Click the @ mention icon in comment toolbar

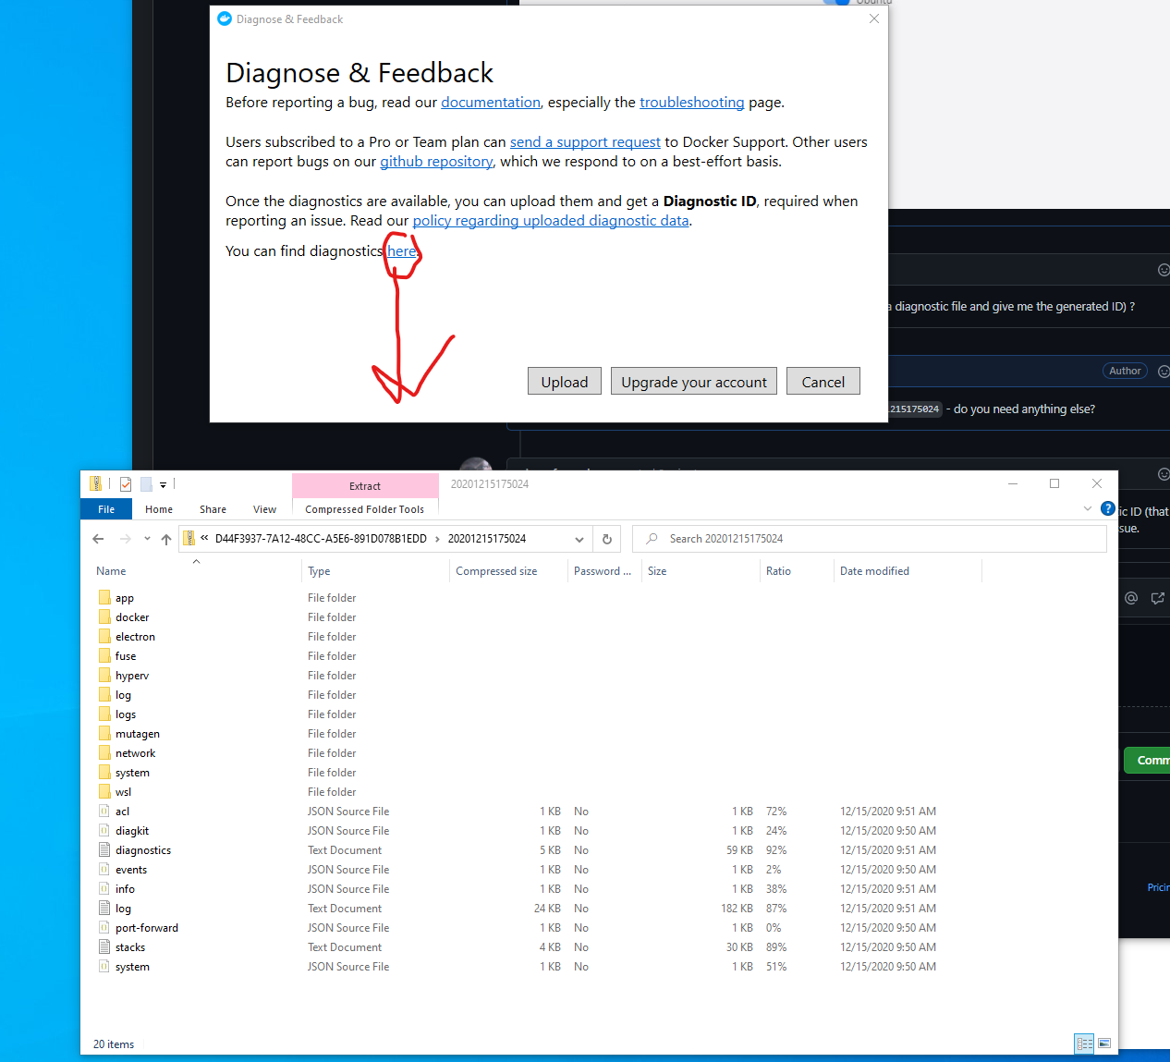click(x=1130, y=598)
